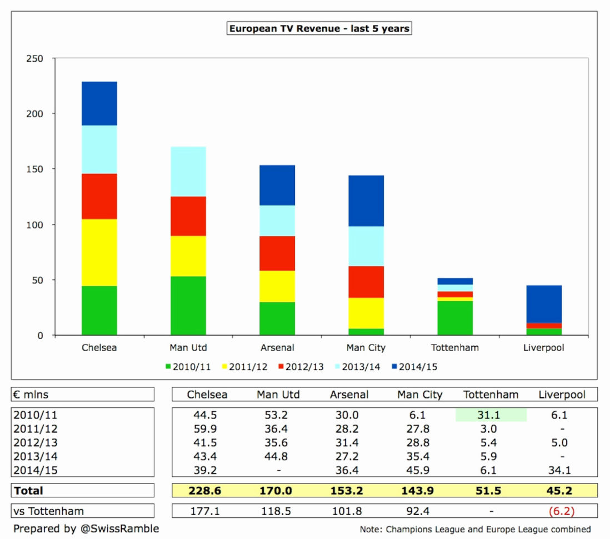Click the Arsenal column header in table
The image size is (610, 539).
(x=349, y=395)
